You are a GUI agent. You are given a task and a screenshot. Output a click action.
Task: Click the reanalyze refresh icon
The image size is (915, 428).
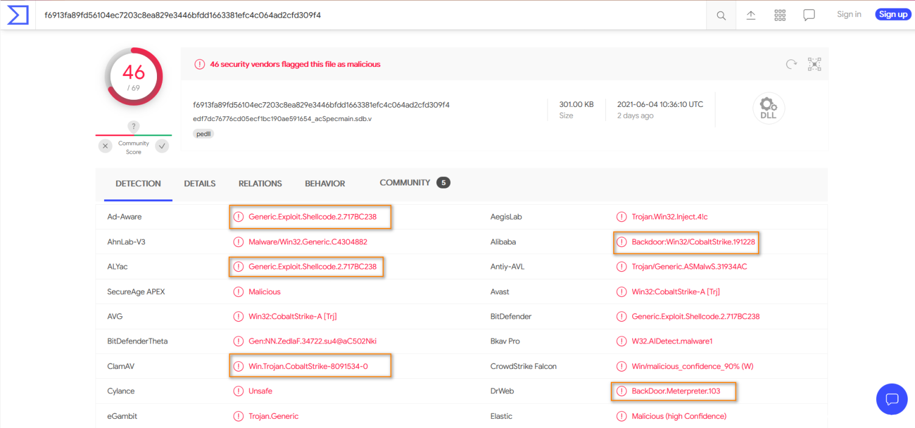coord(791,64)
